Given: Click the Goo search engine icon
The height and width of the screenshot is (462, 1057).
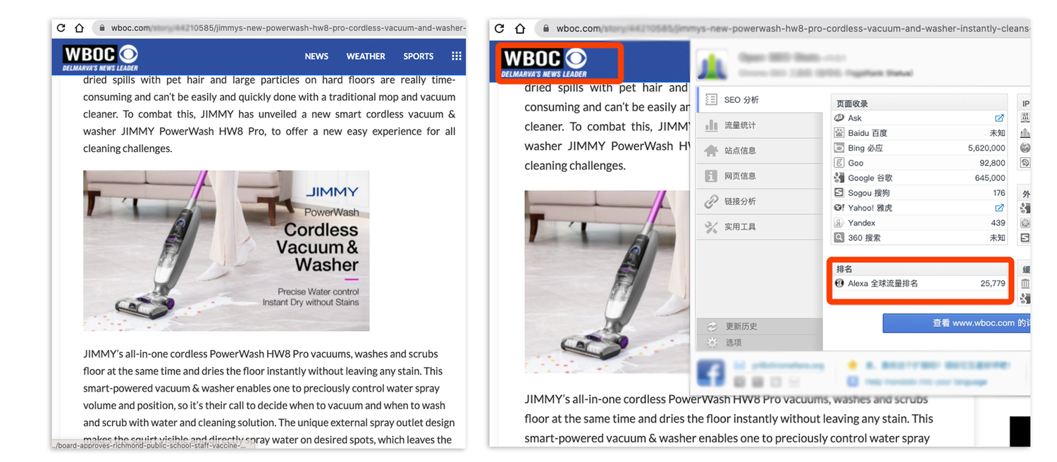Looking at the screenshot, I should [x=839, y=163].
